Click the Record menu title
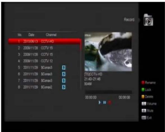 pos(129,20)
